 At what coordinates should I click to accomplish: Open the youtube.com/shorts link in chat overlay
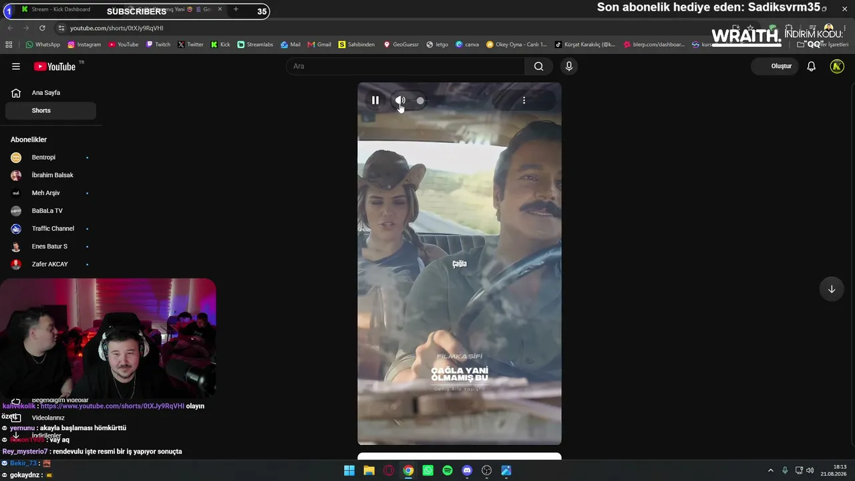(x=112, y=406)
